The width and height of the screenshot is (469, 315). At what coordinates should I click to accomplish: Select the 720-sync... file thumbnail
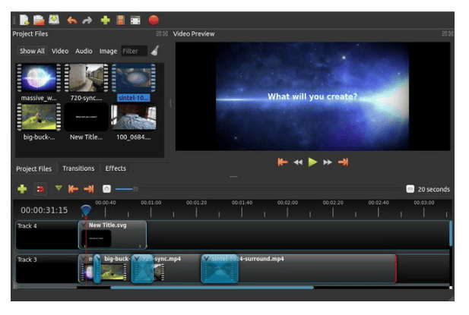click(86, 78)
